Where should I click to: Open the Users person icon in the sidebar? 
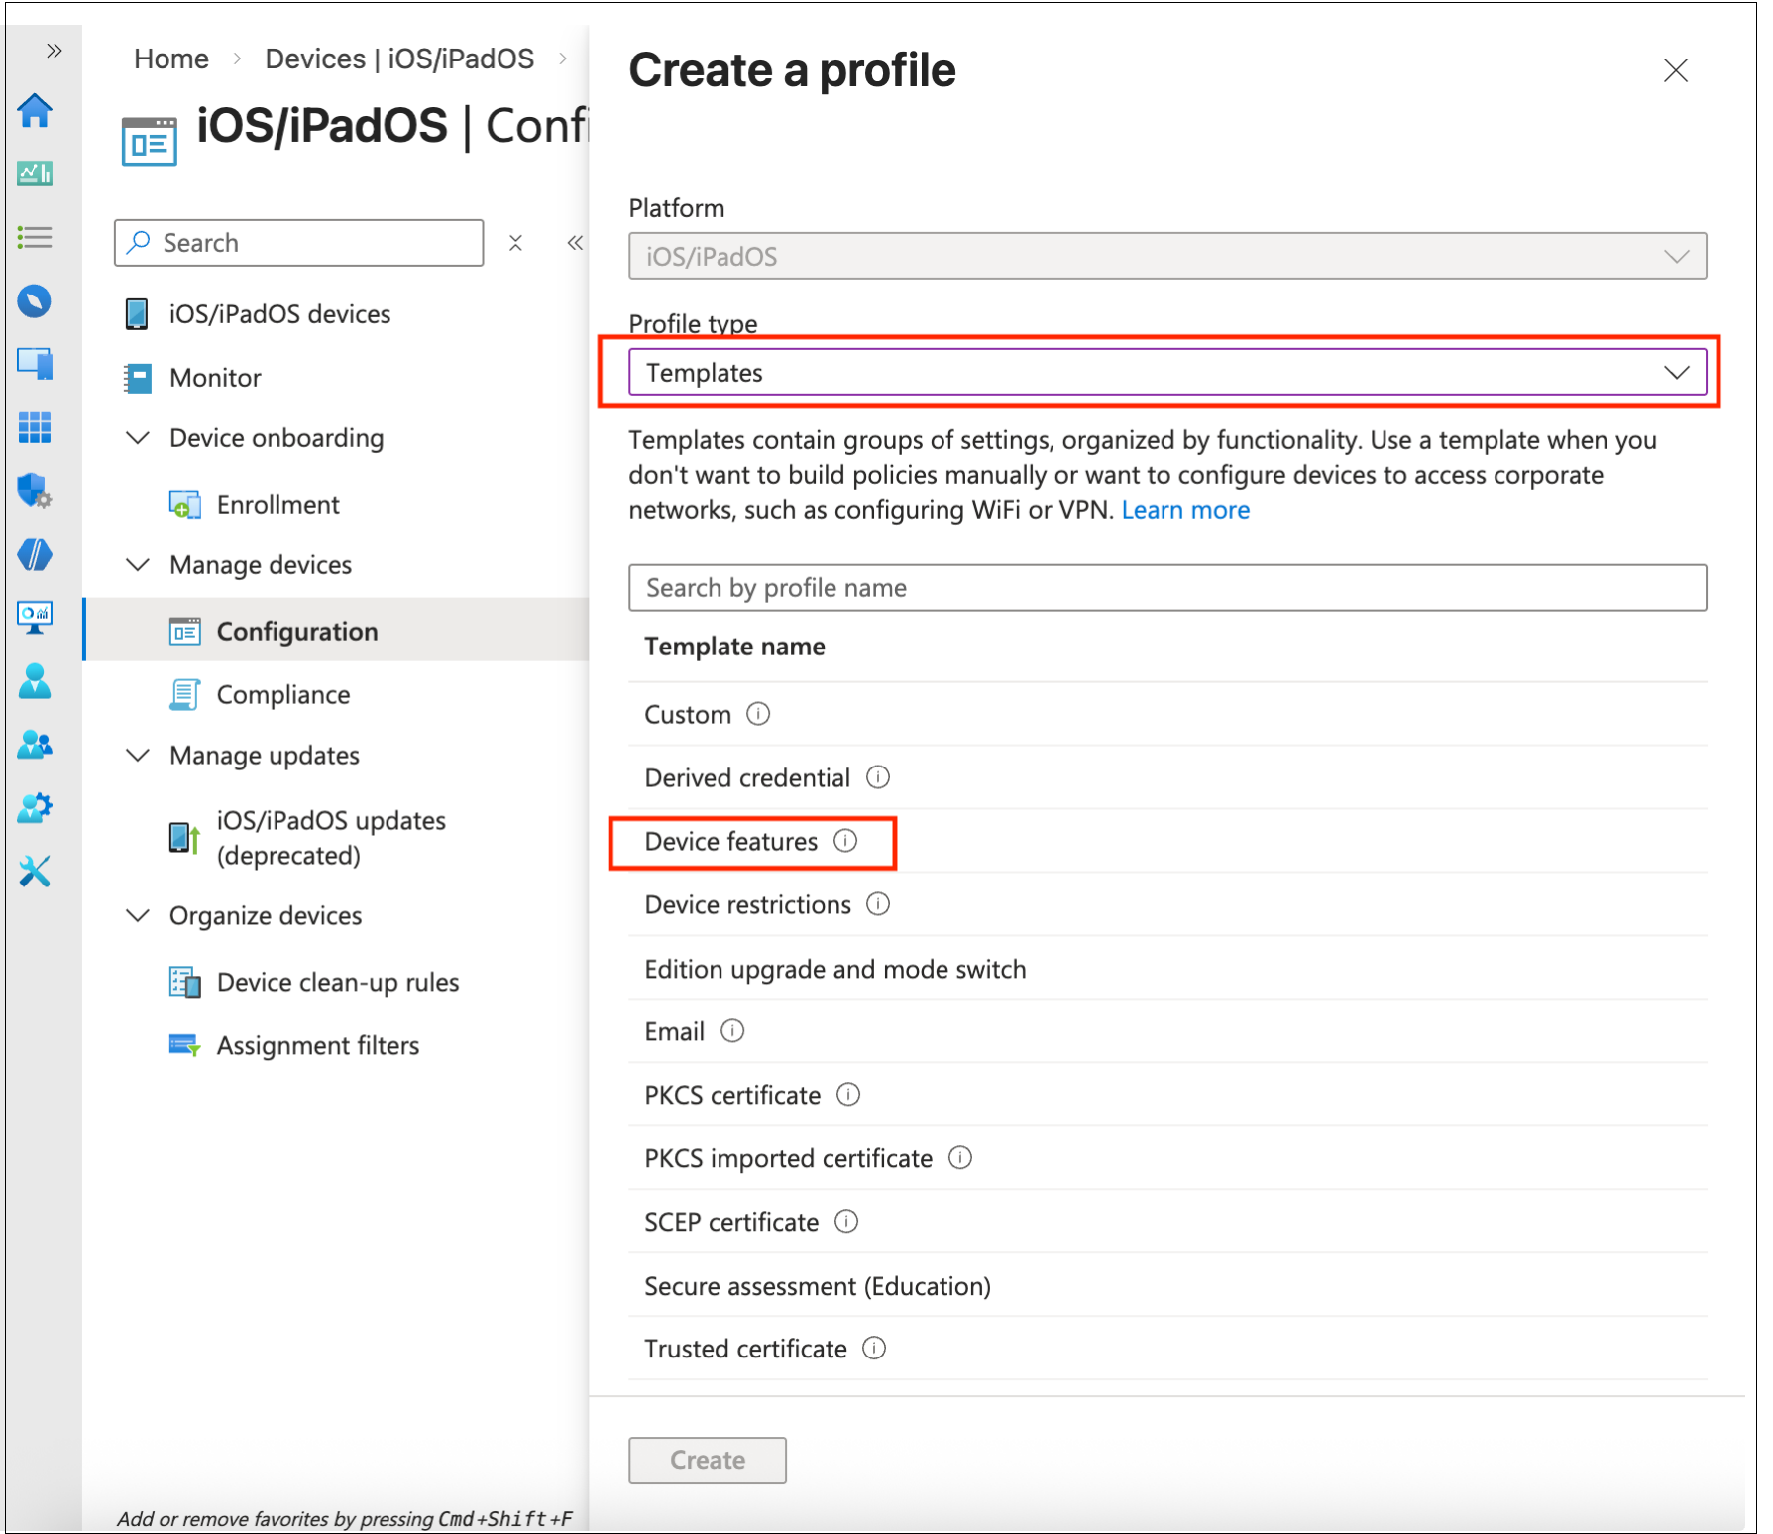(x=35, y=682)
